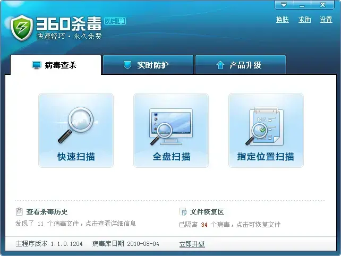This screenshot has height=256, width=341.
Task: Open the 设置 settings link
Action: [326, 20]
